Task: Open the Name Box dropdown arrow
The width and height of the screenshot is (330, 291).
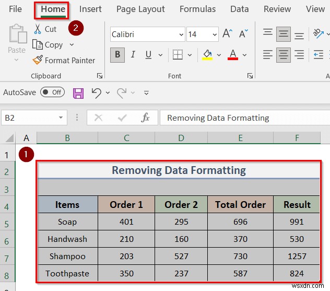Action: coord(61,118)
